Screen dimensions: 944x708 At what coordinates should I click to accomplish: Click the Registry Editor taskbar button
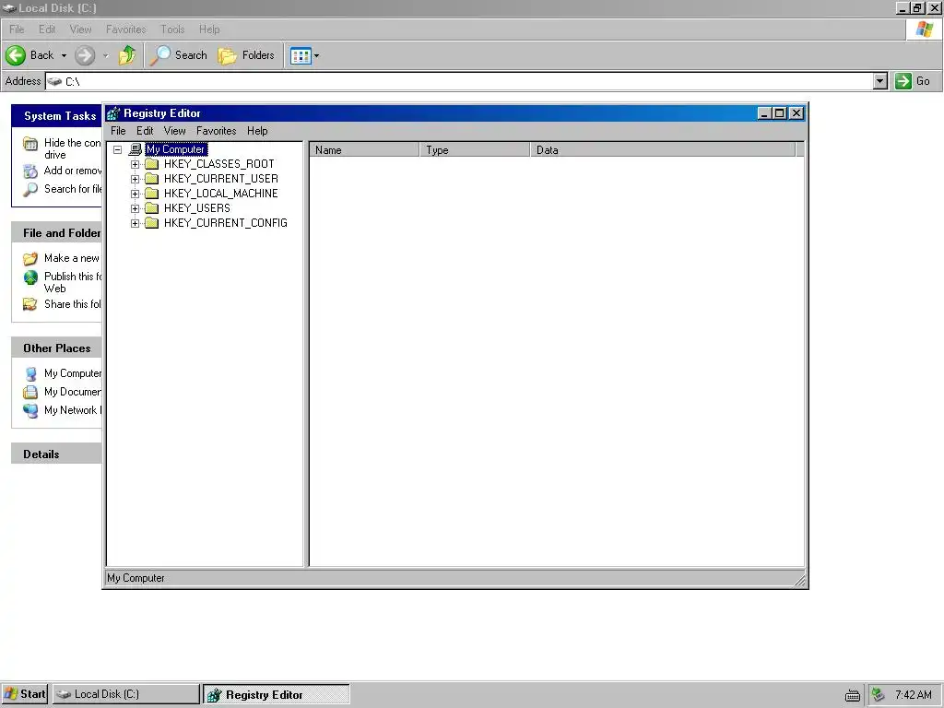coord(277,694)
